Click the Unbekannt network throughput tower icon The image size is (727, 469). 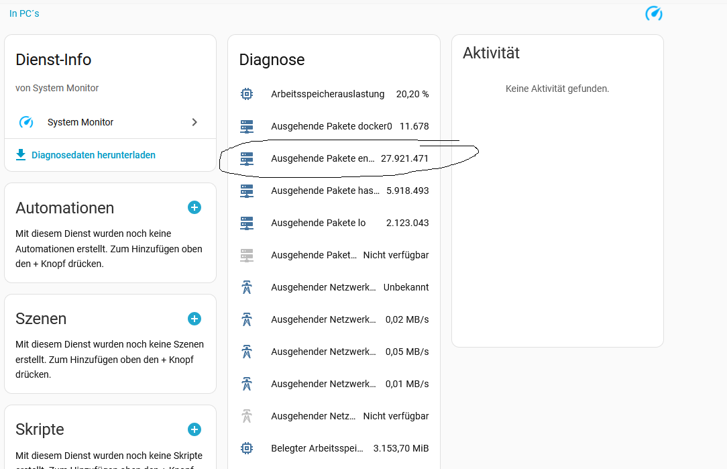click(247, 287)
